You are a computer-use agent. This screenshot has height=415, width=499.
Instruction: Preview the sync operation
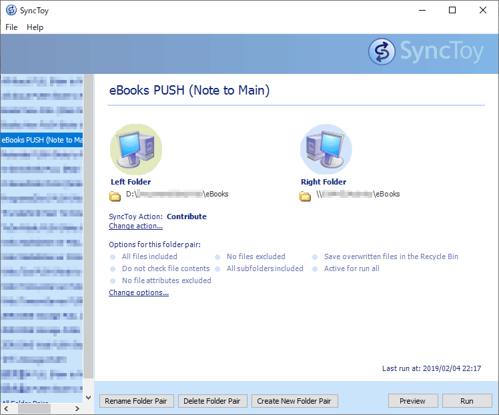[x=413, y=401]
